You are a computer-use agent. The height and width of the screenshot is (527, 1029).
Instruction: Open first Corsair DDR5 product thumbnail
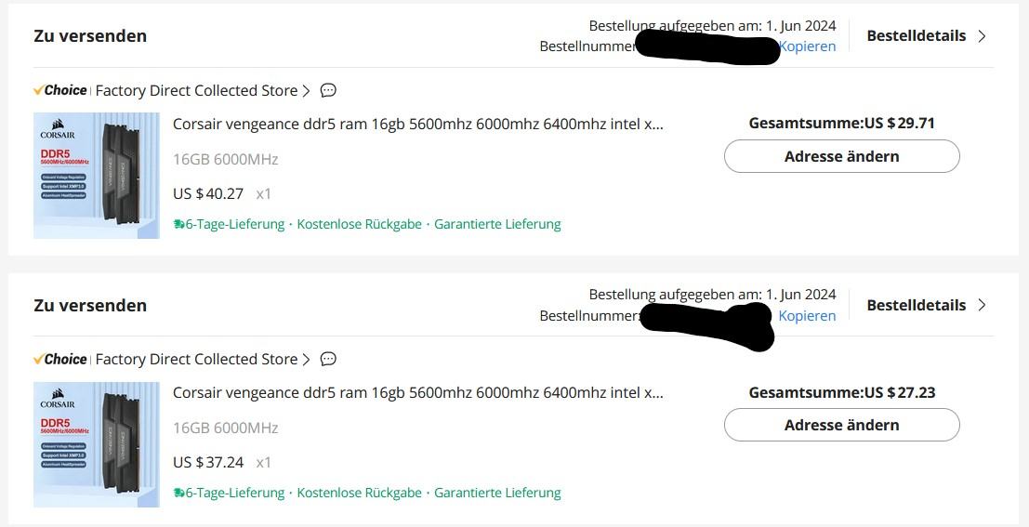(x=97, y=176)
